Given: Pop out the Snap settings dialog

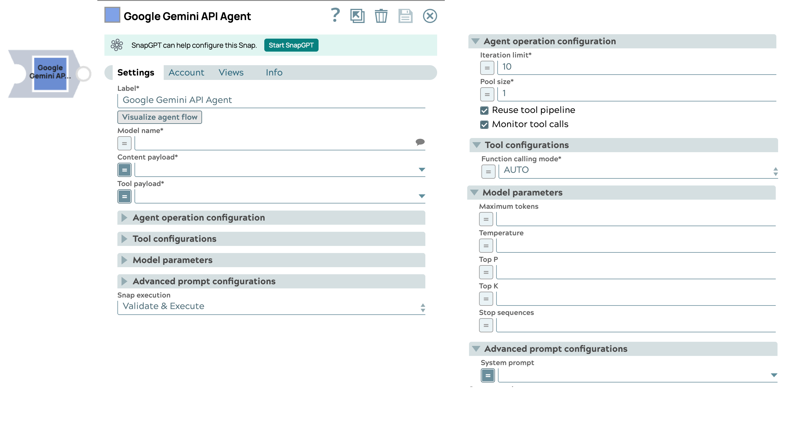Looking at the screenshot, I should pyautogui.click(x=357, y=16).
